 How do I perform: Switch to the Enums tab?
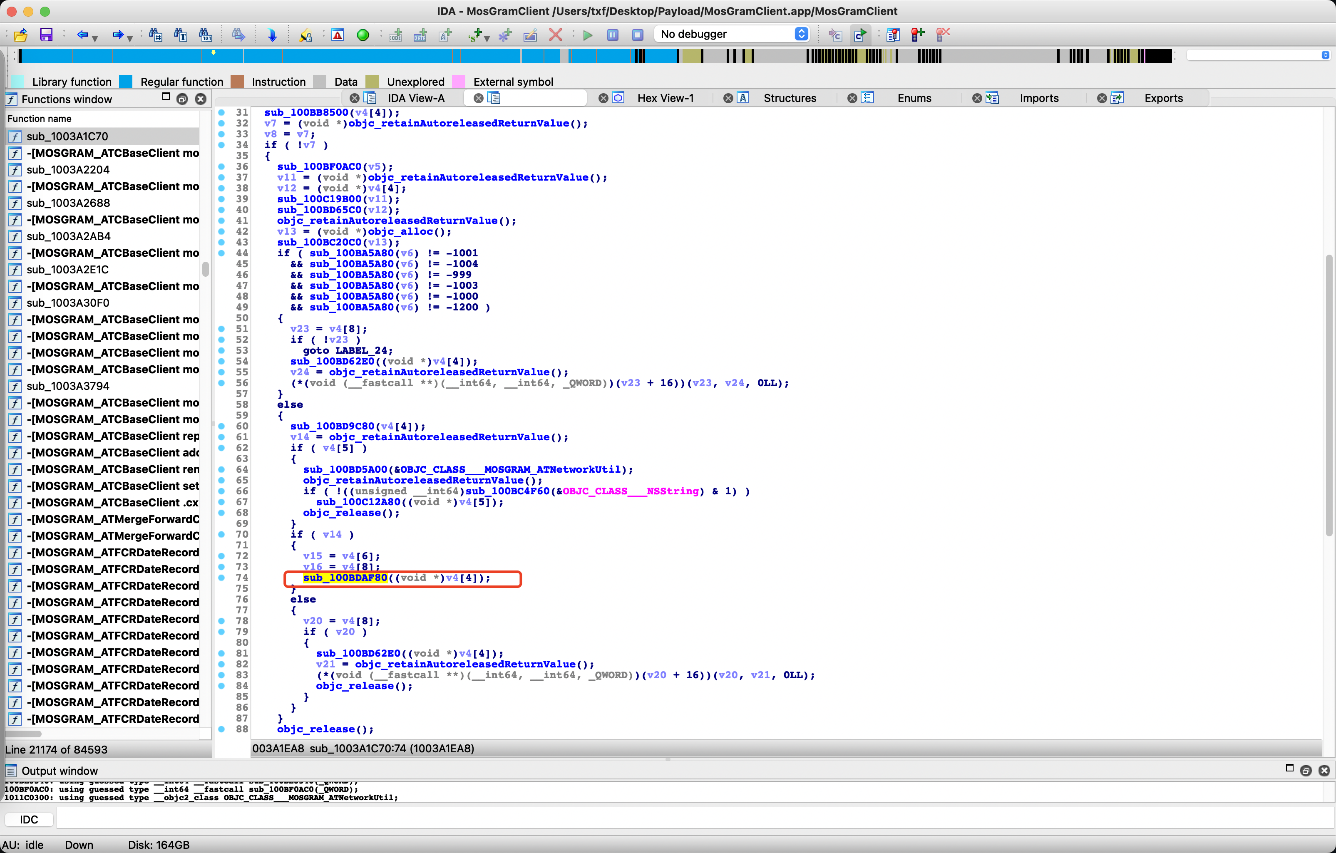914,98
